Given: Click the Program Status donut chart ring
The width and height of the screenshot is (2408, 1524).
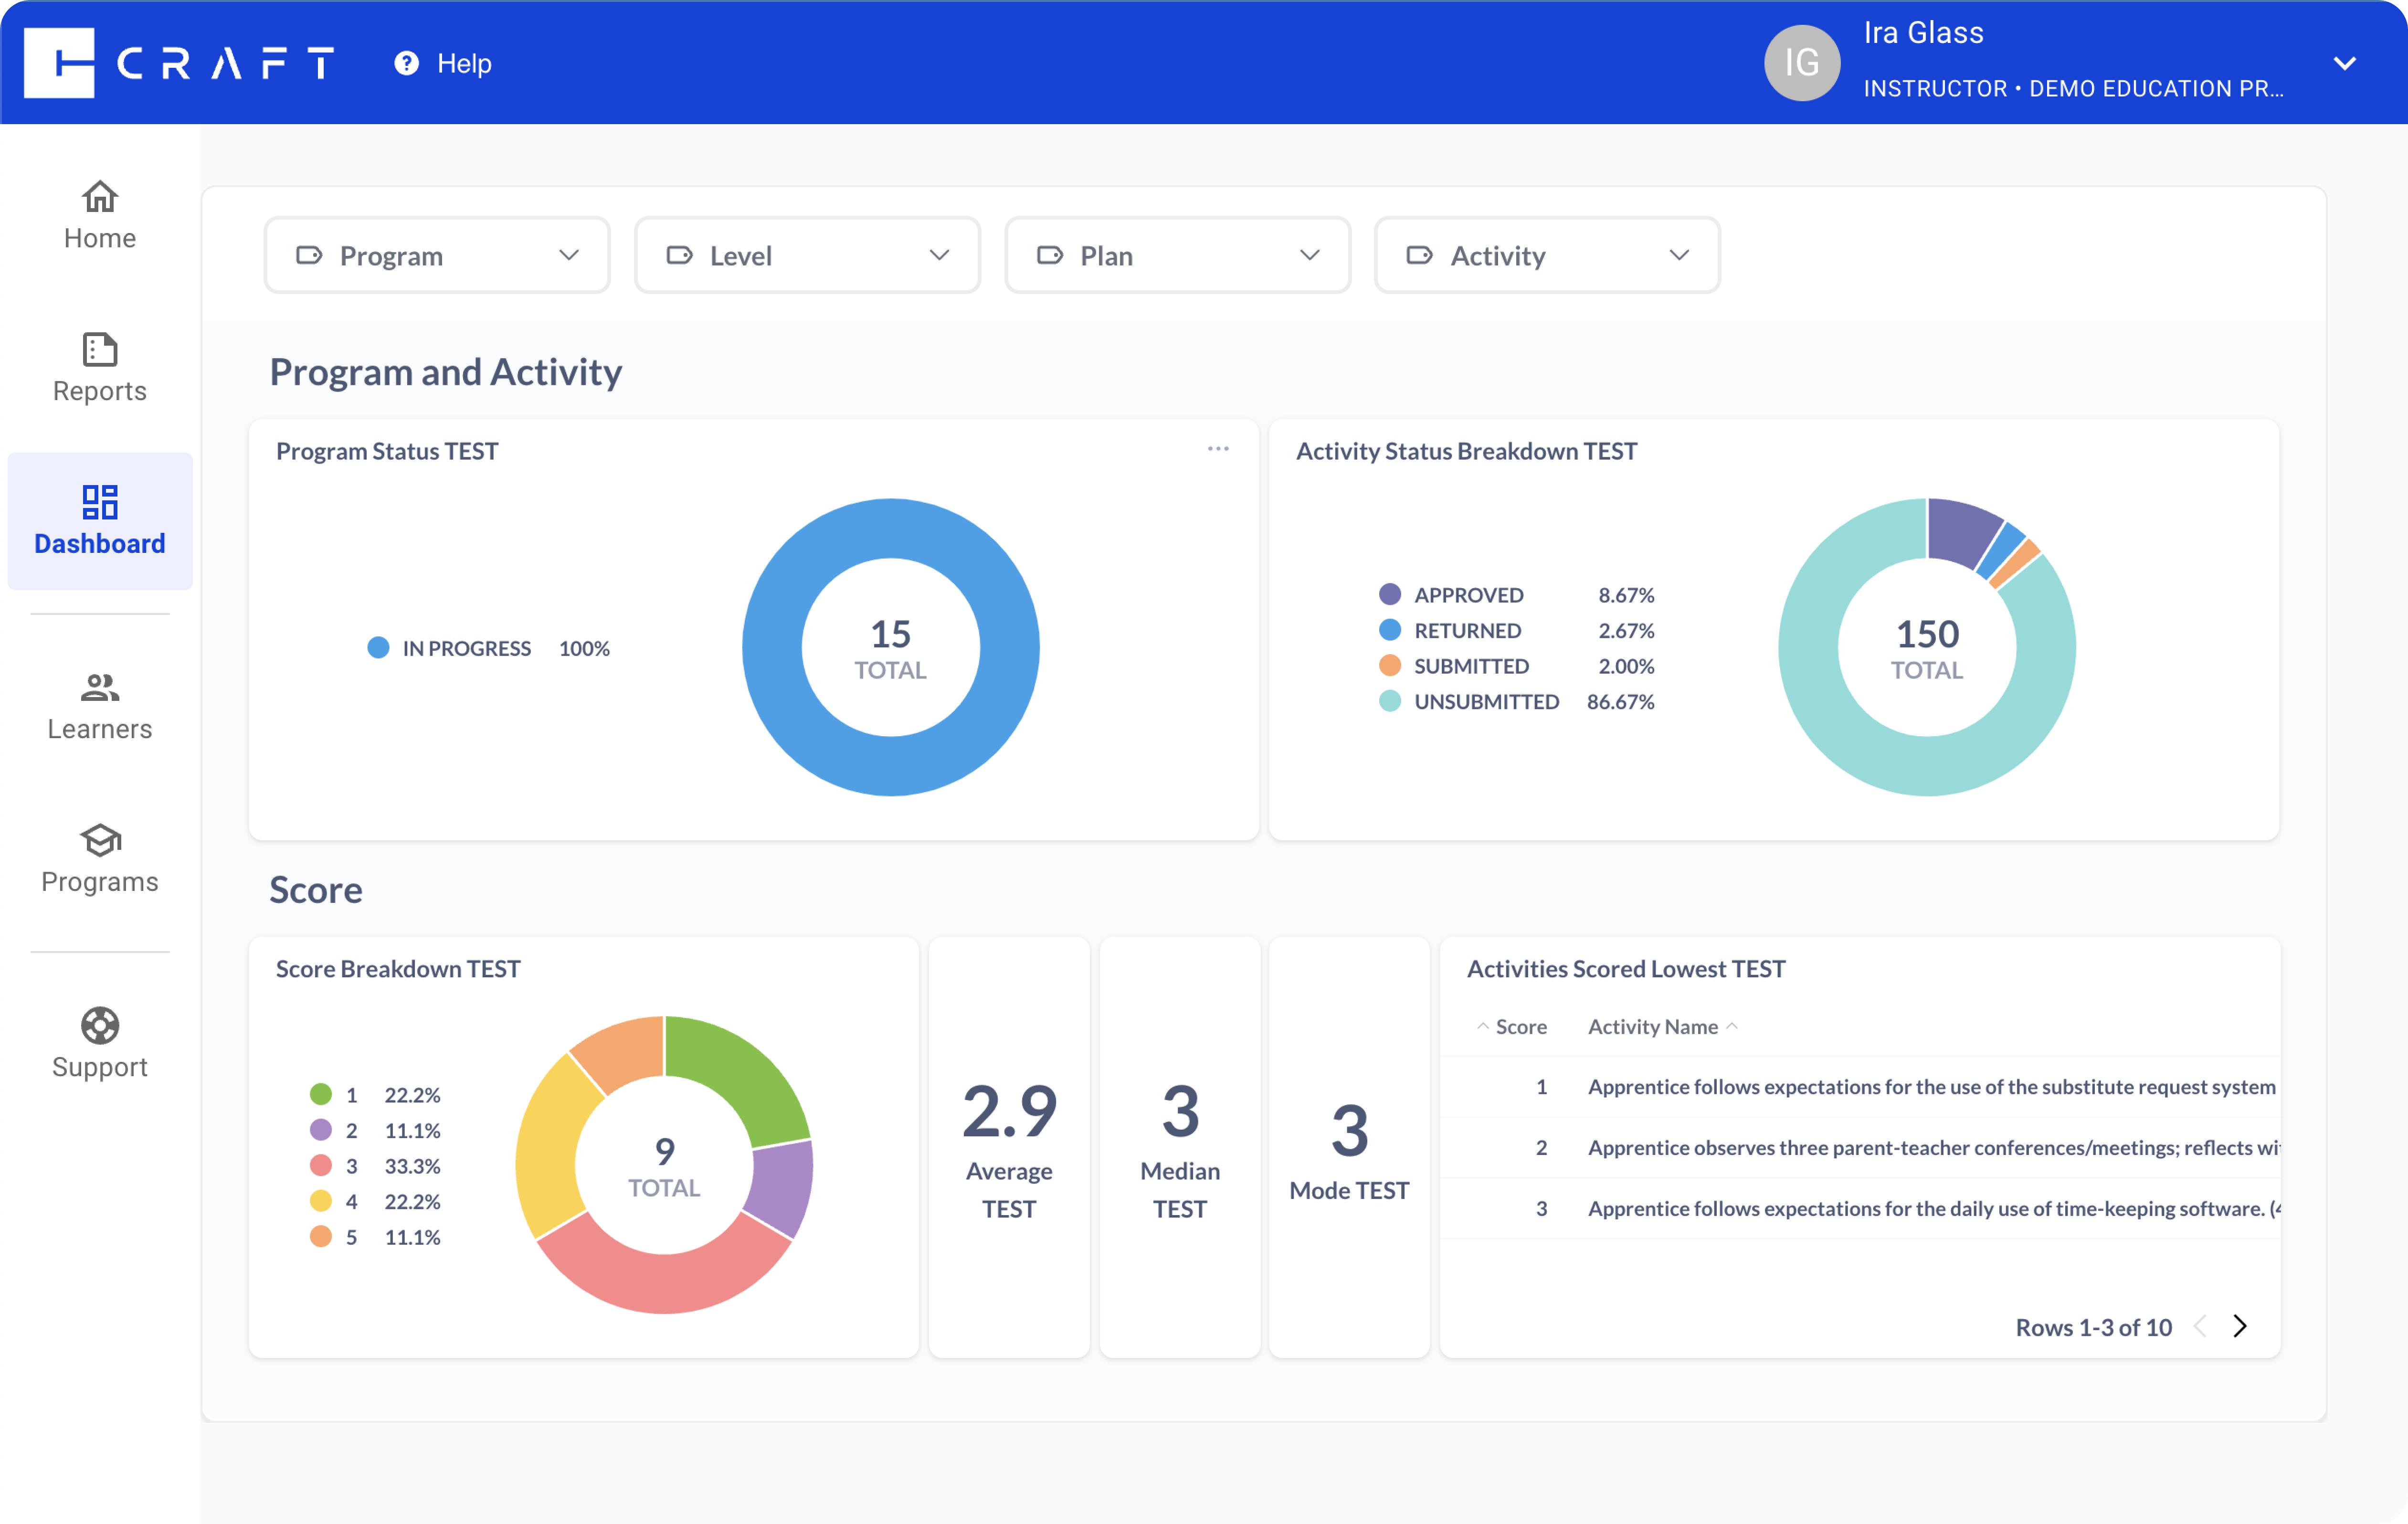Looking at the screenshot, I should tap(772, 648).
